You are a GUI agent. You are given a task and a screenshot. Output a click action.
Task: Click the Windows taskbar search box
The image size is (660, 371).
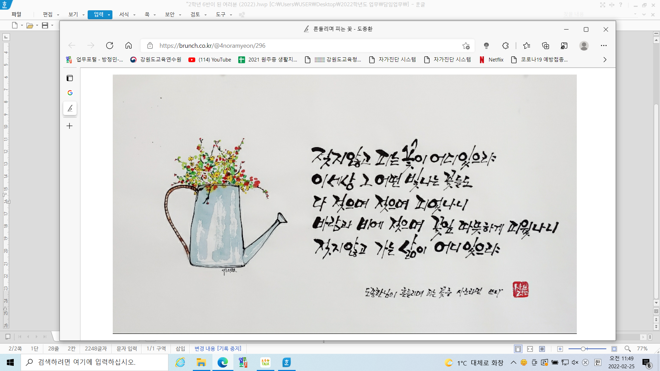[95, 362]
